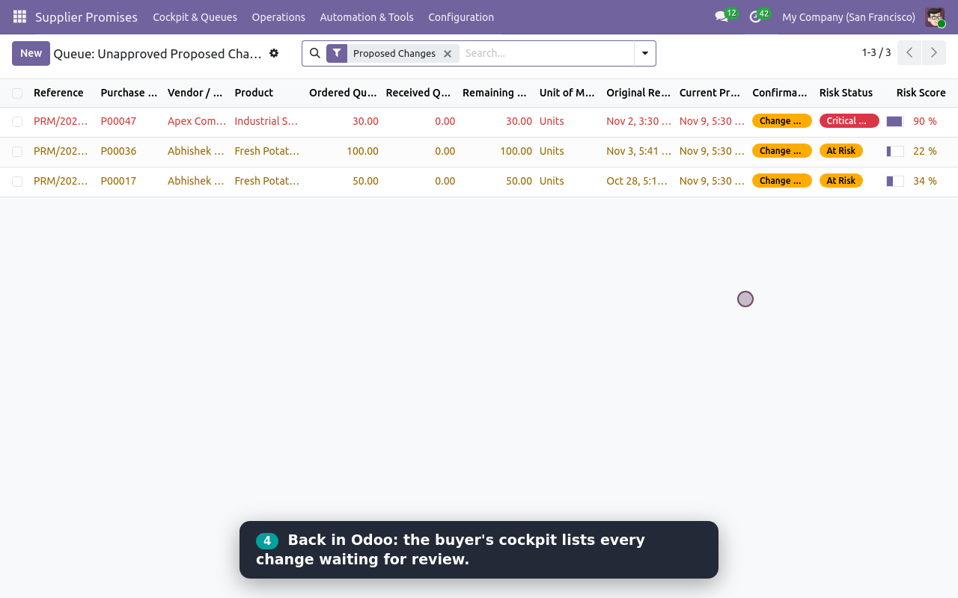Remove the Proposed Changes filter
Image resolution: width=958 pixels, height=598 pixels.
click(448, 54)
